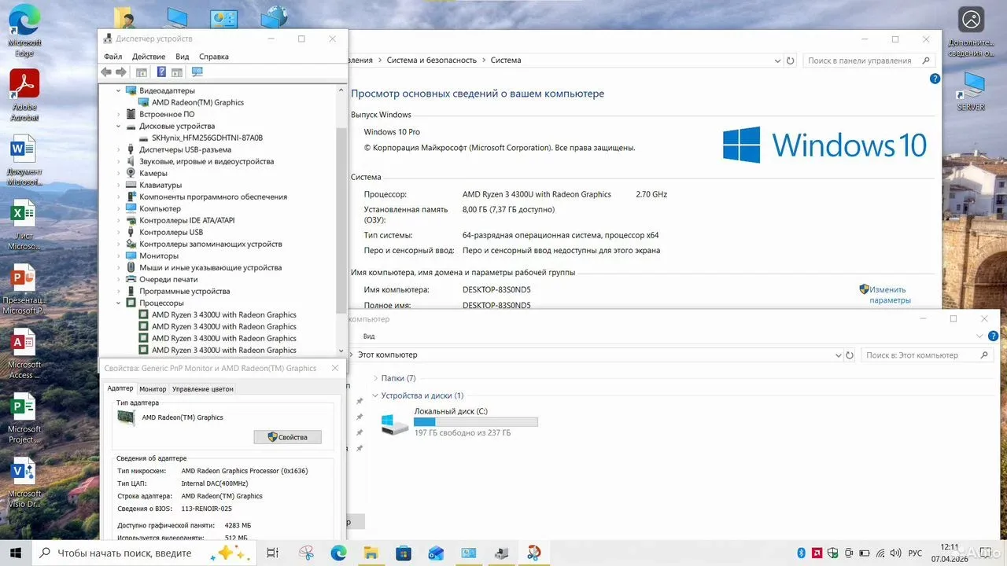Refresh the System control panel address bar
The height and width of the screenshot is (566, 1007).
(x=791, y=61)
